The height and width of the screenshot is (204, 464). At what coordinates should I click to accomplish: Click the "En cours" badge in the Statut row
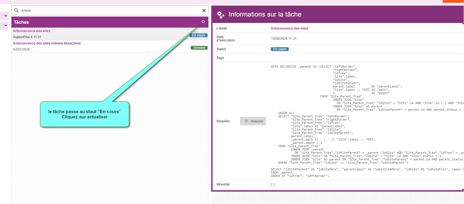pyautogui.click(x=280, y=49)
